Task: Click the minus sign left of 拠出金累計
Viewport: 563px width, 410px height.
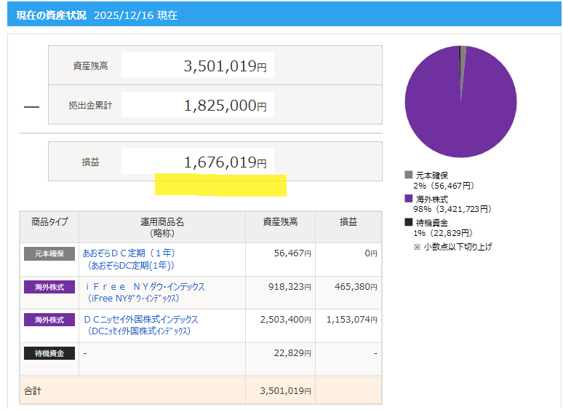Action: (x=31, y=106)
